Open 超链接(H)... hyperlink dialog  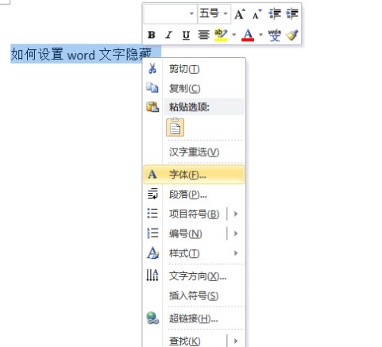click(x=194, y=318)
